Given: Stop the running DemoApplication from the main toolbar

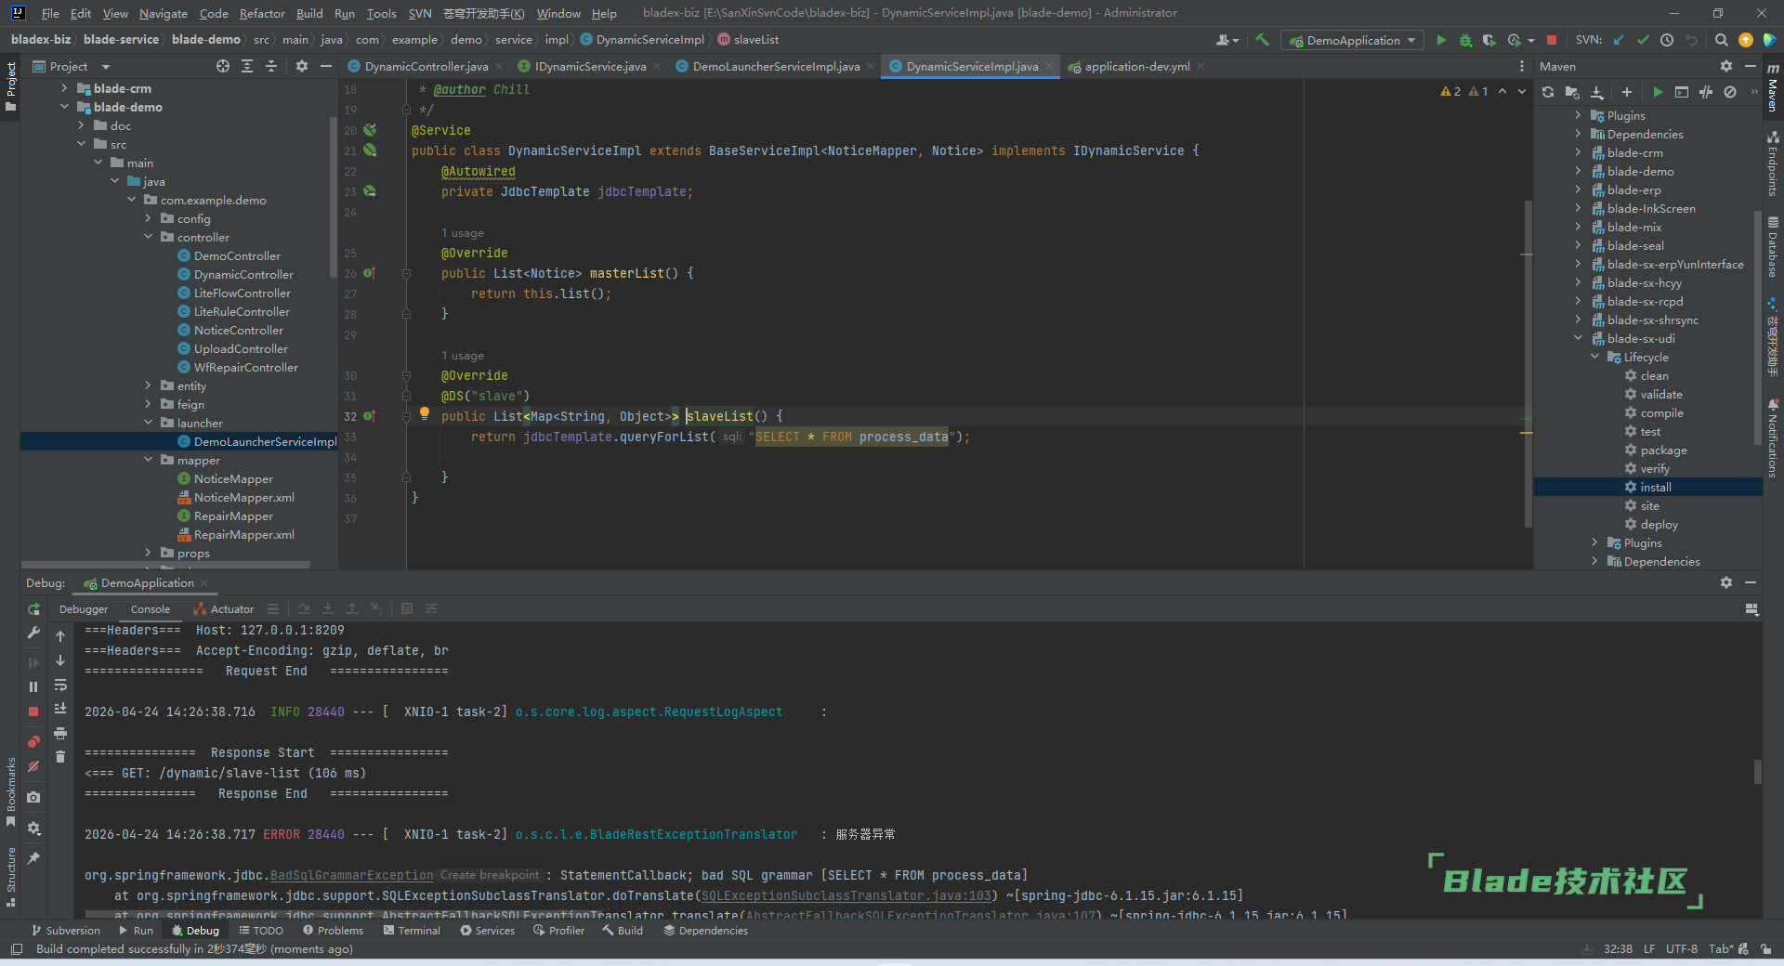Looking at the screenshot, I should click(1551, 40).
